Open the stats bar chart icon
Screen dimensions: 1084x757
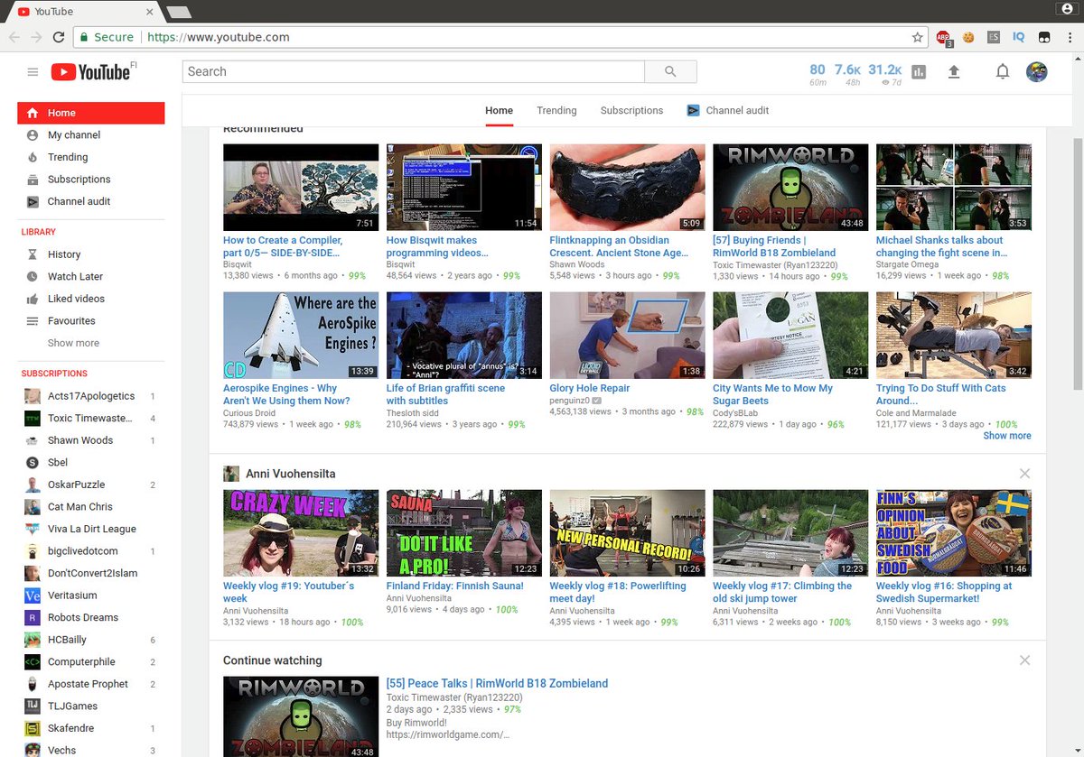pos(919,72)
